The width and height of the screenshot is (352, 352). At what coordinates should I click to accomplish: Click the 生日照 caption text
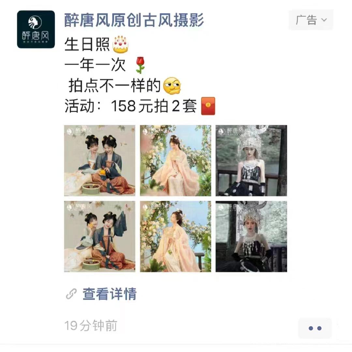click(87, 44)
